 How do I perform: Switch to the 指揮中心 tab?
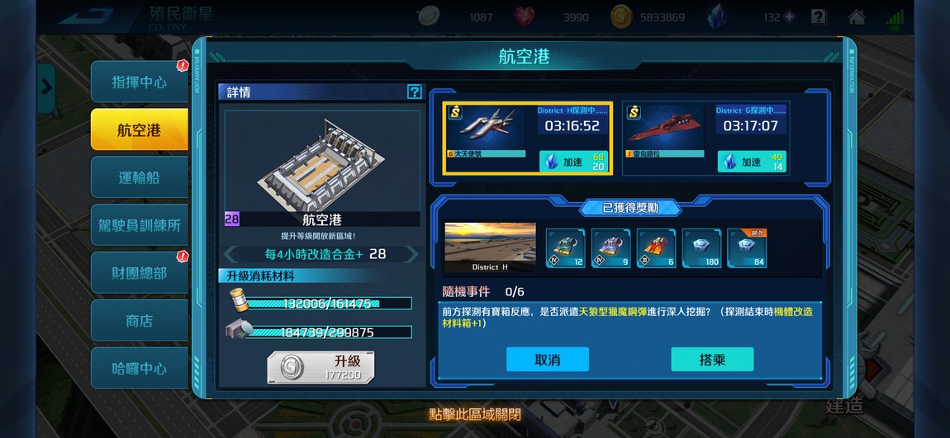pyautogui.click(x=140, y=82)
